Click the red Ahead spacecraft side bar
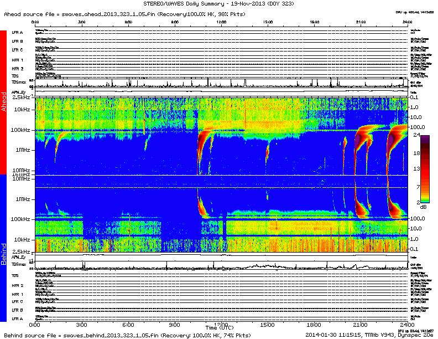This screenshot has height=339, width=438. 3,102
